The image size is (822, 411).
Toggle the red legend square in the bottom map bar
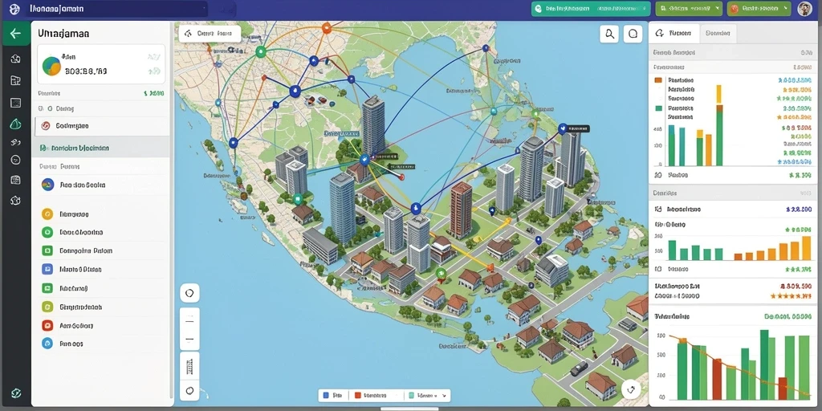coord(358,395)
